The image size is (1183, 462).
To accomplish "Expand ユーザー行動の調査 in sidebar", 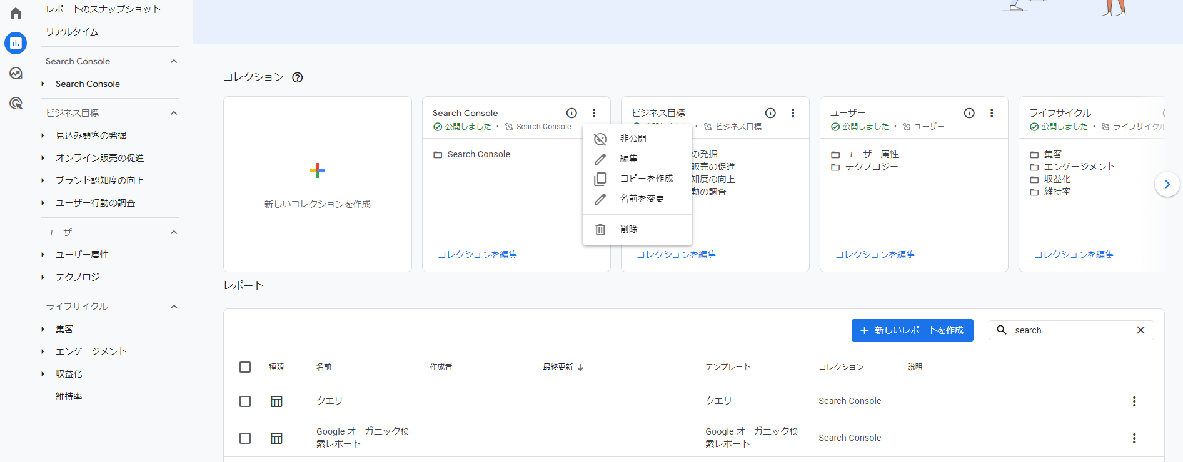I will click(43, 203).
